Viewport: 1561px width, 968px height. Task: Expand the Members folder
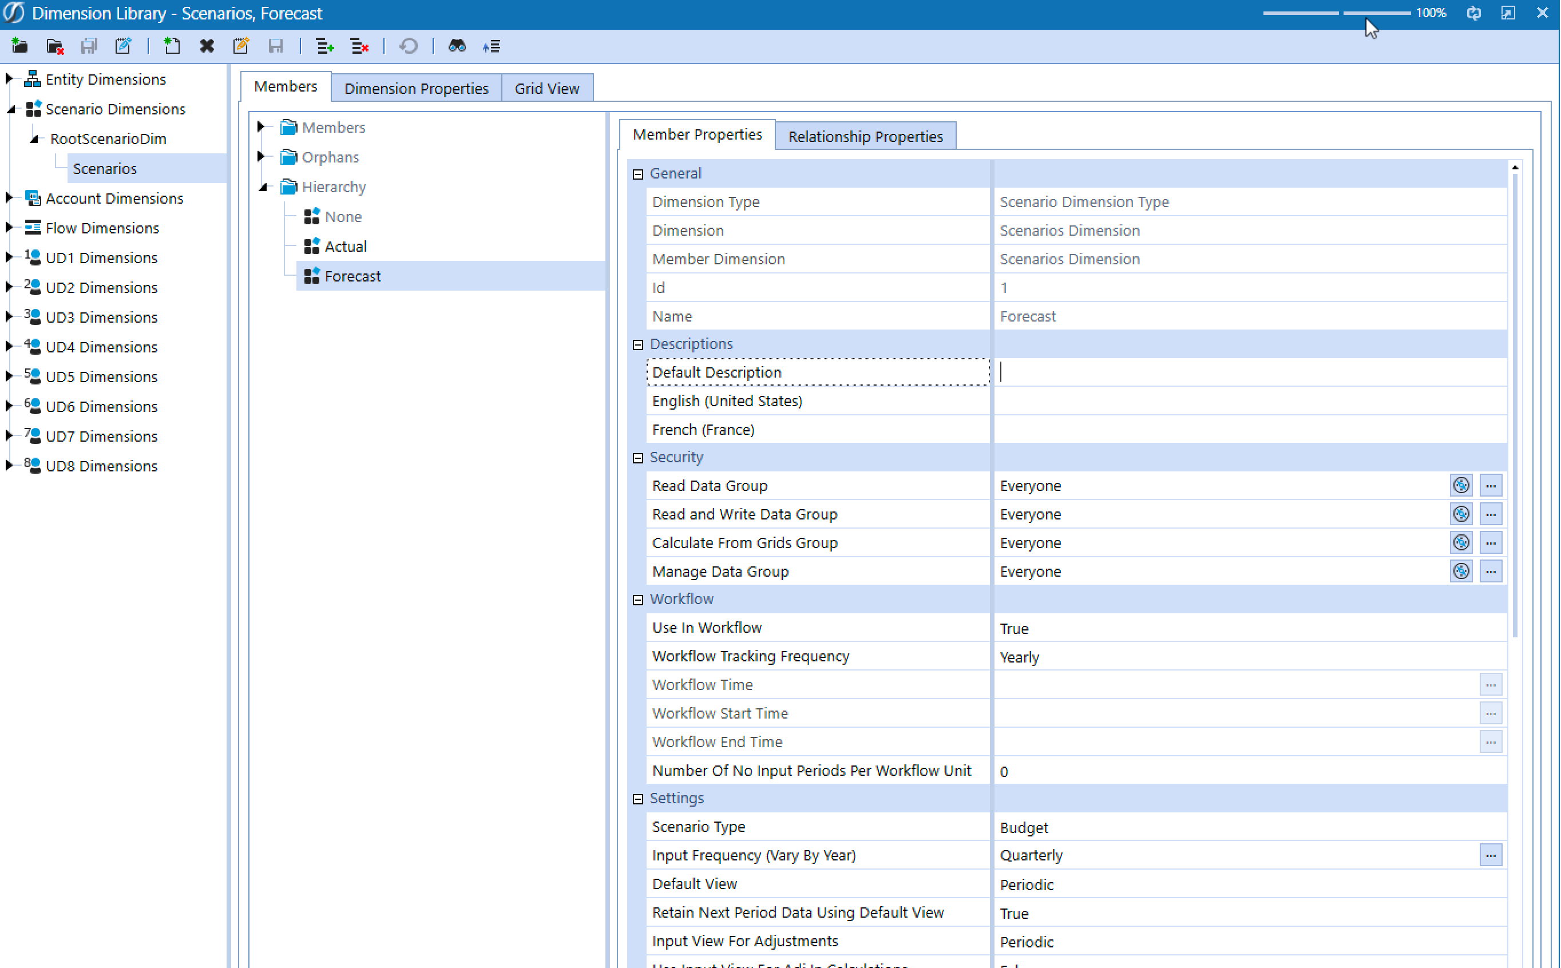pos(260,127)
